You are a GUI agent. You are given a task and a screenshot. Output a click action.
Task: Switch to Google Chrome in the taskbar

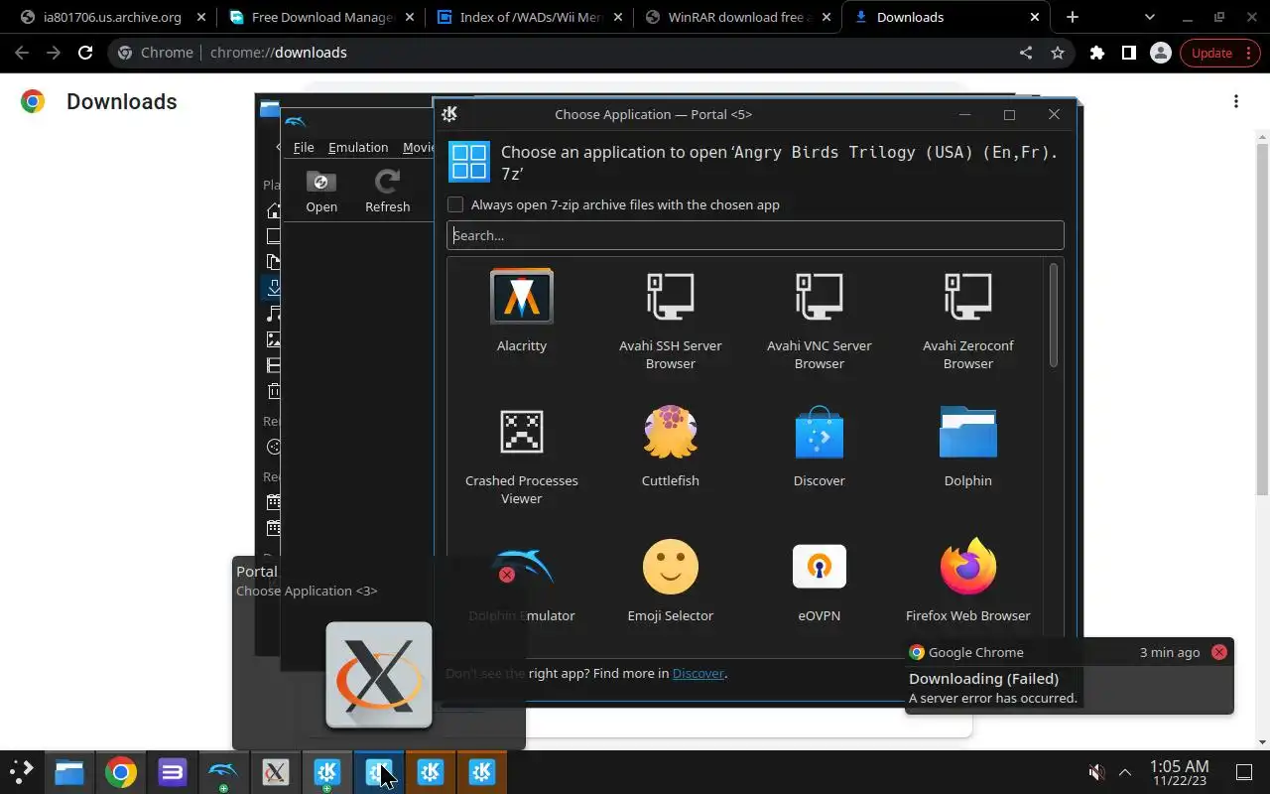pos(121,772)
